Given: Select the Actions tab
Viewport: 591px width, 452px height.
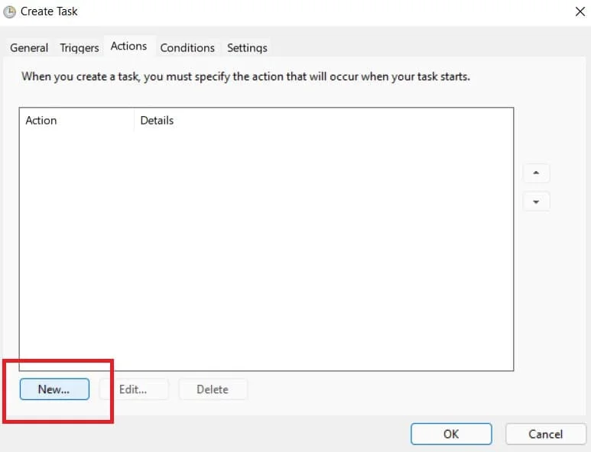Looking at the screenshot, I should tap(128, 46).
